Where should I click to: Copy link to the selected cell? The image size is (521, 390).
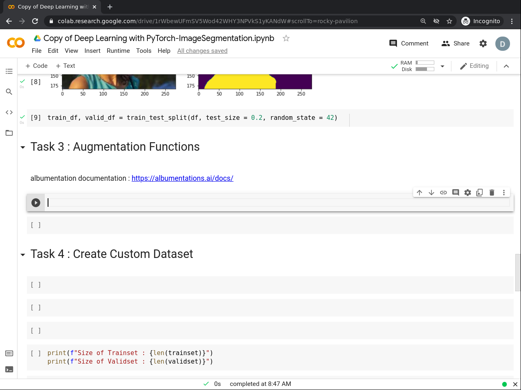pos(443,192)
